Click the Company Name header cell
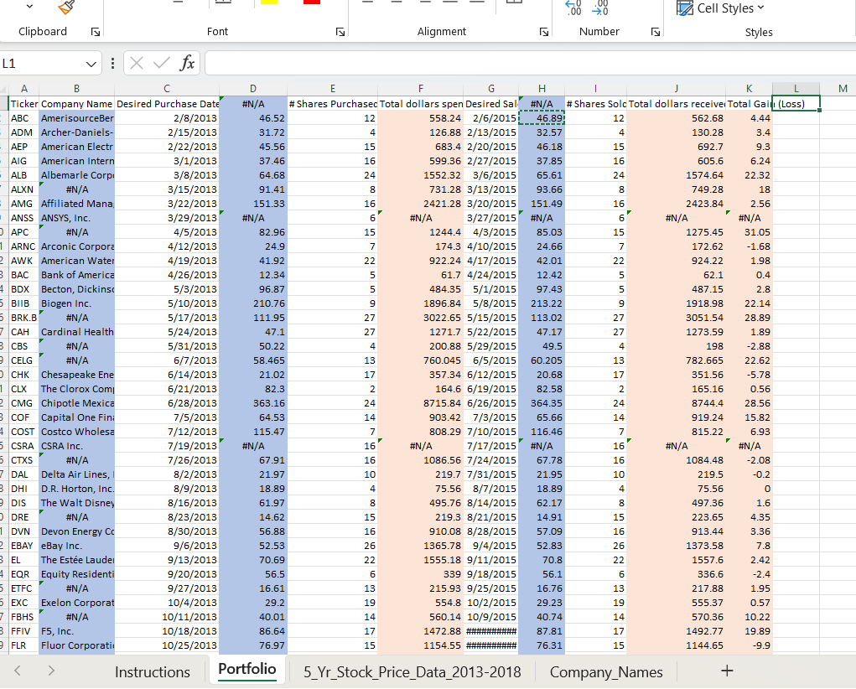Image resolution: width=856 pixels, height=689 pixels. (x=76, y=104)
